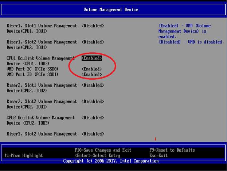Open Riser2 Slot2 Disabled option value
This screenshot has height=171, width=227.
(x=93, y=102)
